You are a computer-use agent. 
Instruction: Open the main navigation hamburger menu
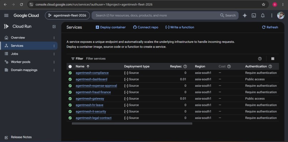pos(6,15)
